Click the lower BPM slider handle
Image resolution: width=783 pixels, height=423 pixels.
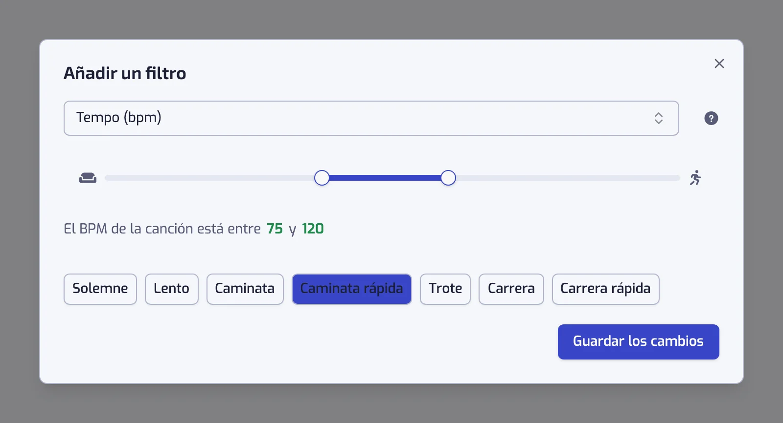(322, 178)
